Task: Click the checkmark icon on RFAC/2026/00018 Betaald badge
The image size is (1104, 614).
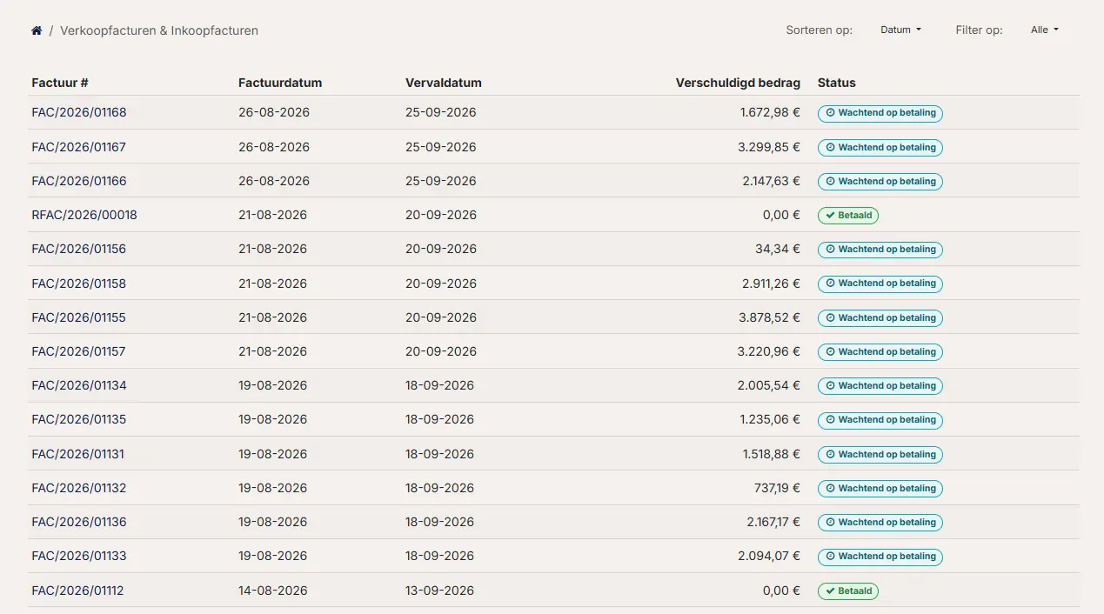Action: [830, 216]
